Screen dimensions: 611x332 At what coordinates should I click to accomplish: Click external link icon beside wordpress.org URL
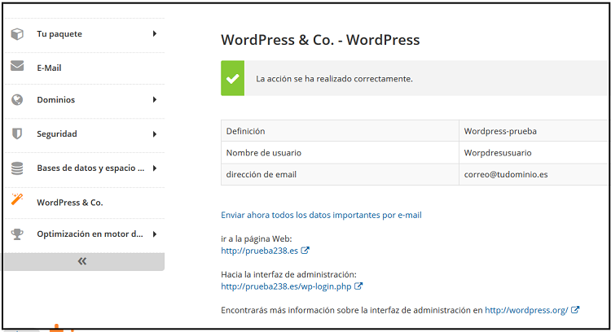point(575,310)
